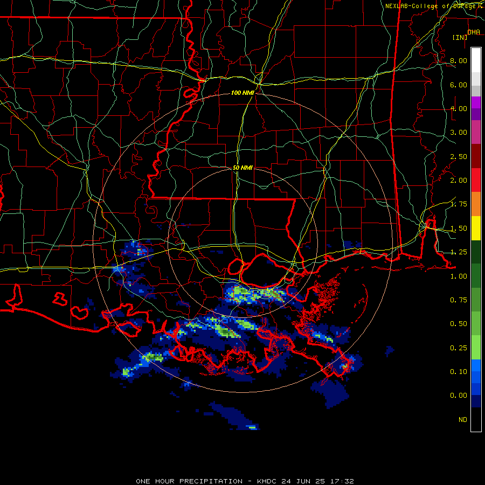Click the white color swatch near 8.00

476,60
